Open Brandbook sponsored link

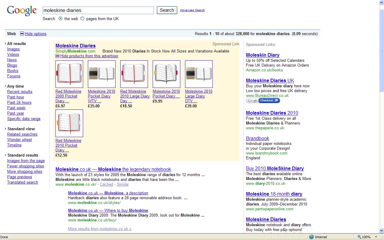[x=257, y=139]
